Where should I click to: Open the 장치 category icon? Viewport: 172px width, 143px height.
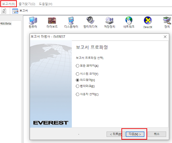pos(167,22)
